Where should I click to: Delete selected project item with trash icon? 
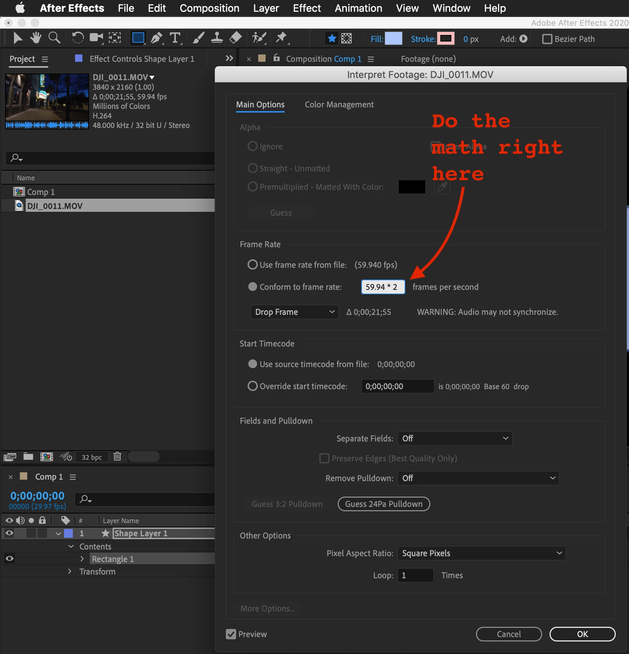117,456
